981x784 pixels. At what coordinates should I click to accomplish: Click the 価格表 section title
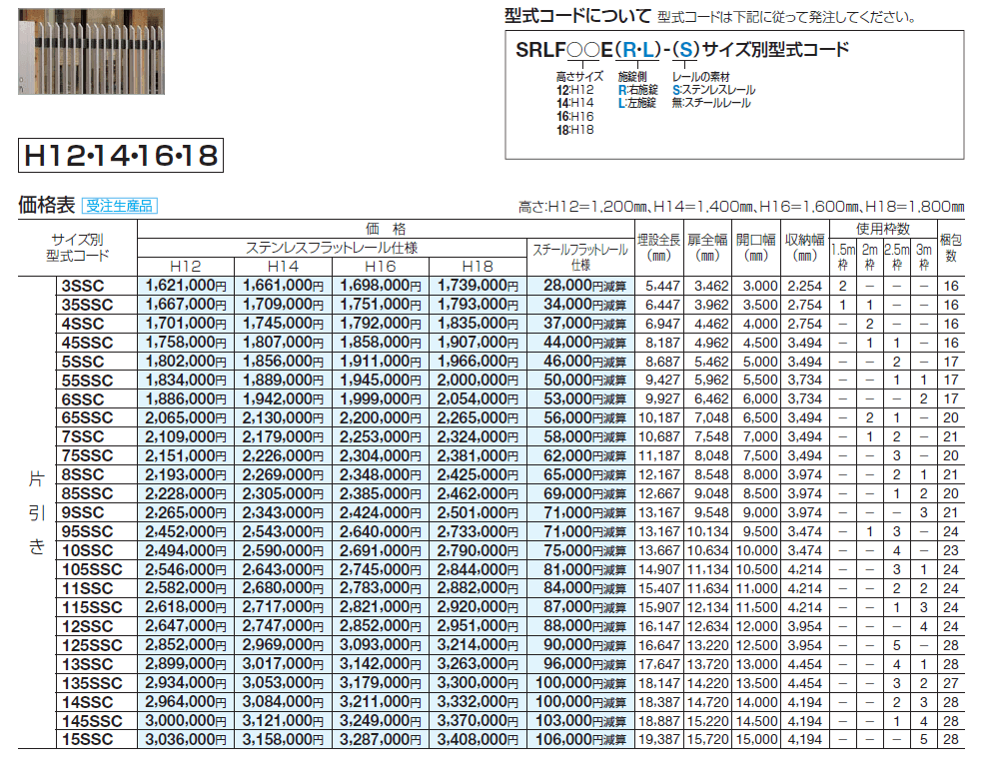[x=47, y=206]
